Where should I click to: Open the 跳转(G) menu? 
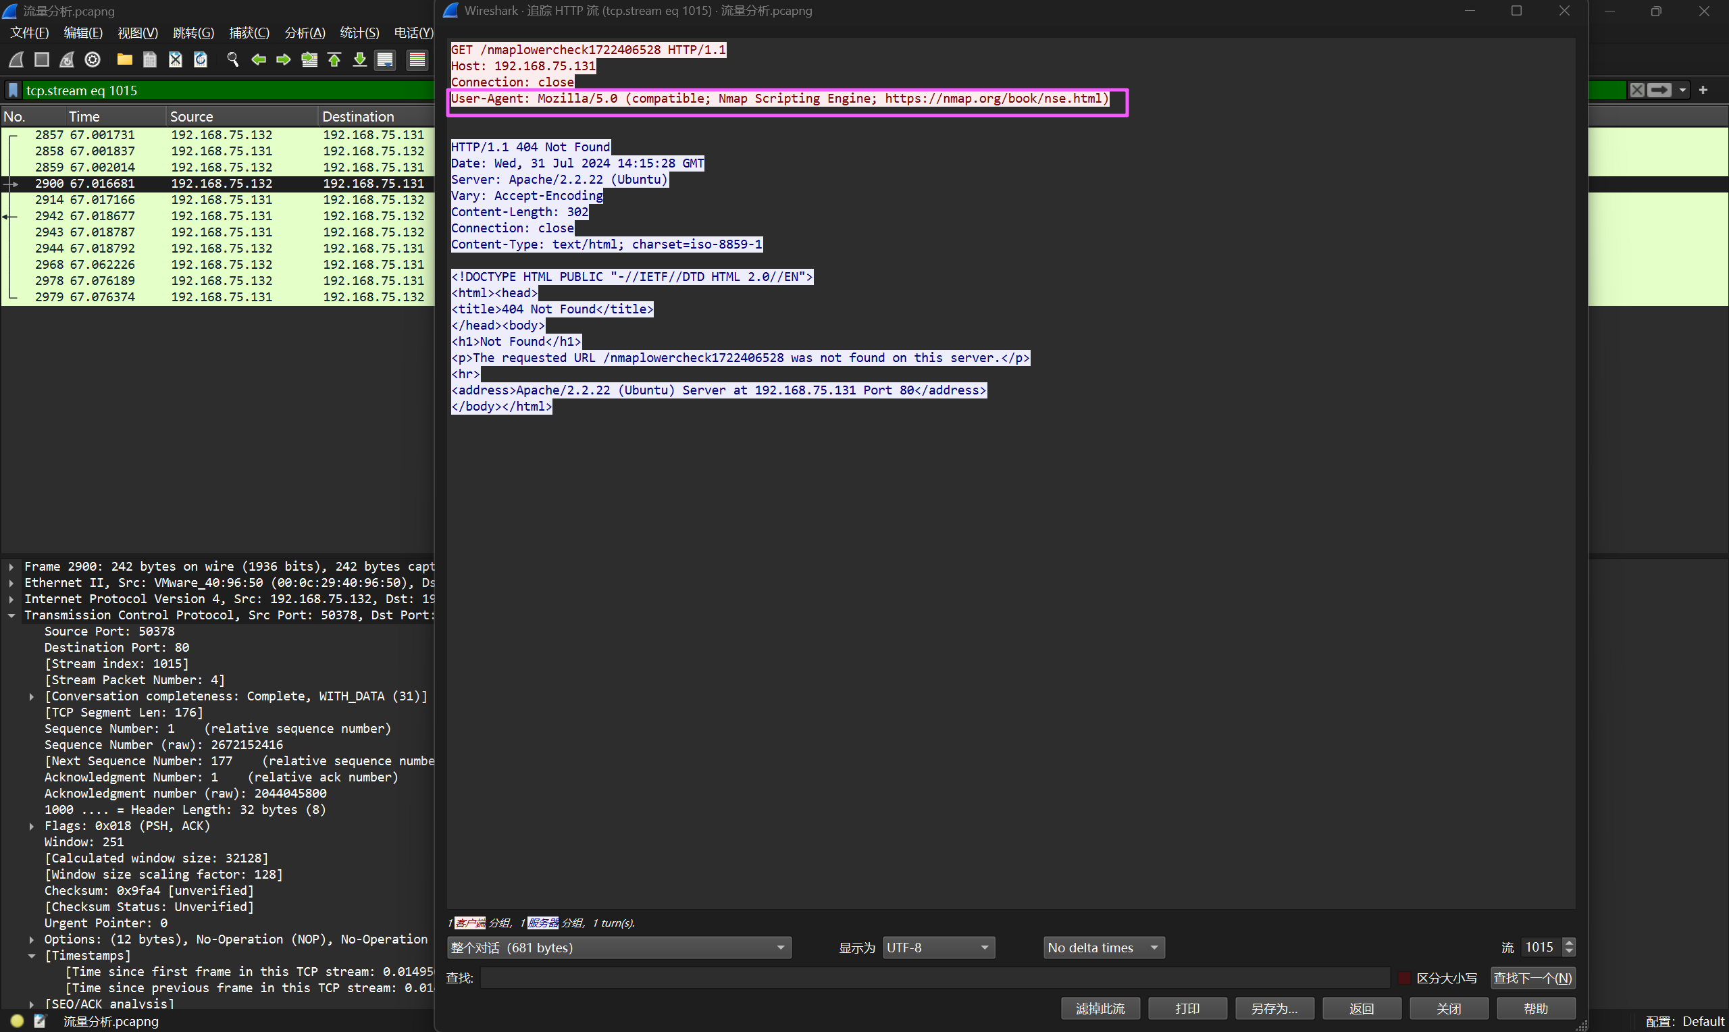193,32
